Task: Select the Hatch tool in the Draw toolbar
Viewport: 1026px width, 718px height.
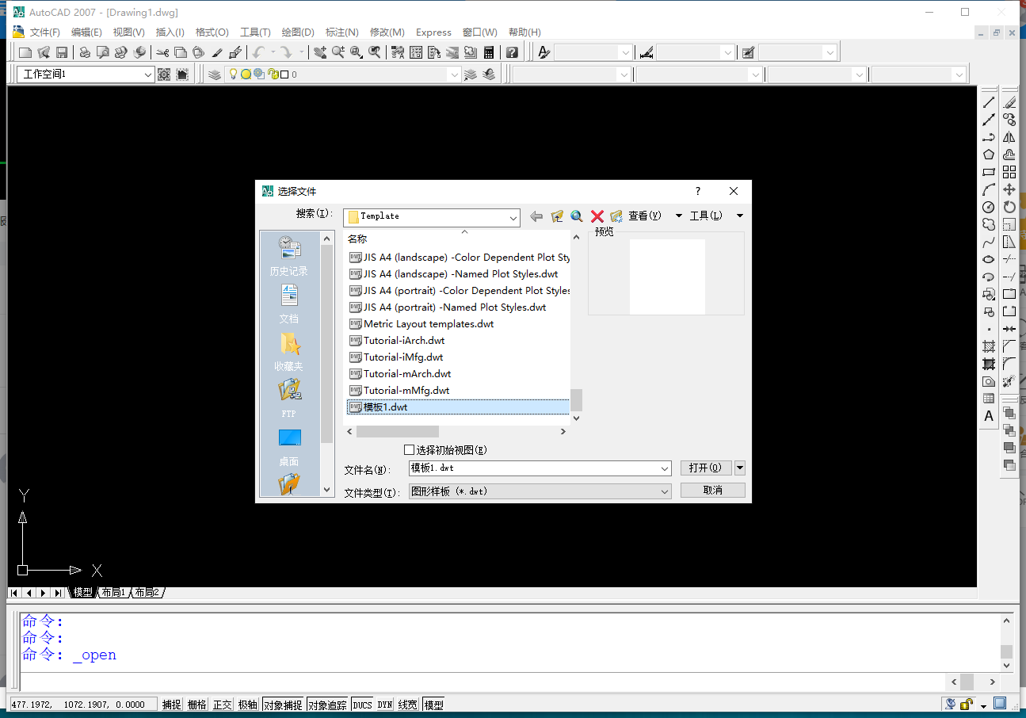Action: pyautogui.click(x=989, y=346)
